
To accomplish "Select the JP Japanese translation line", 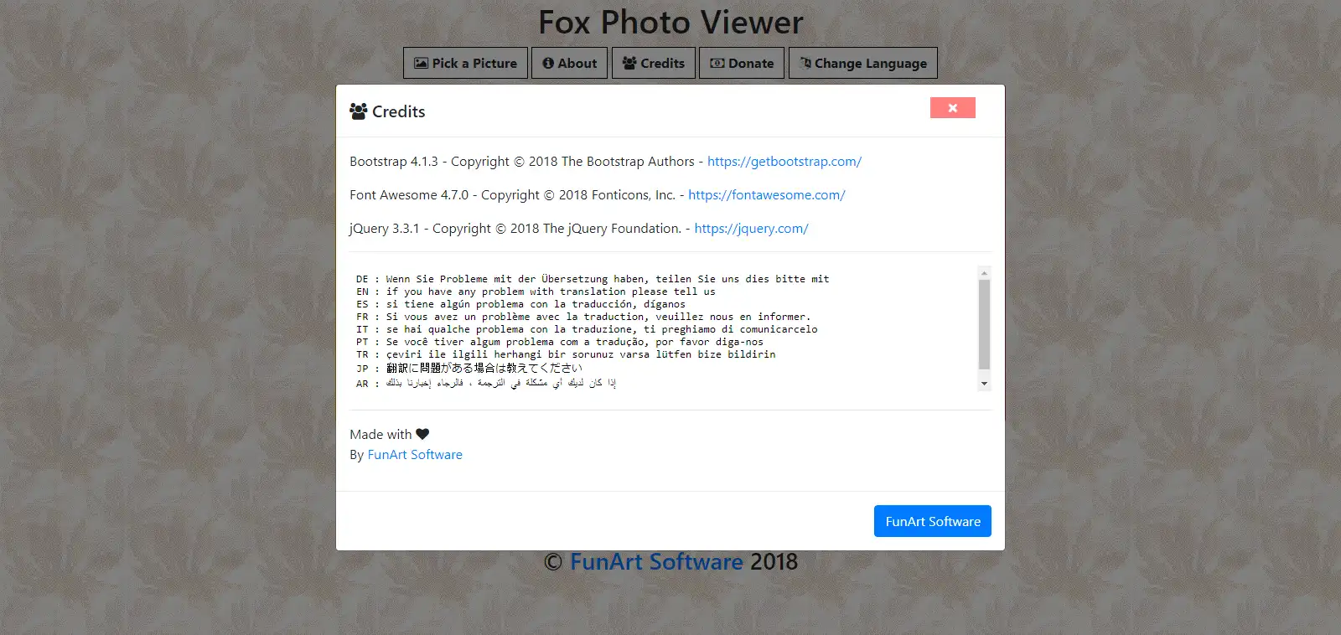I will tap(469, 368).
